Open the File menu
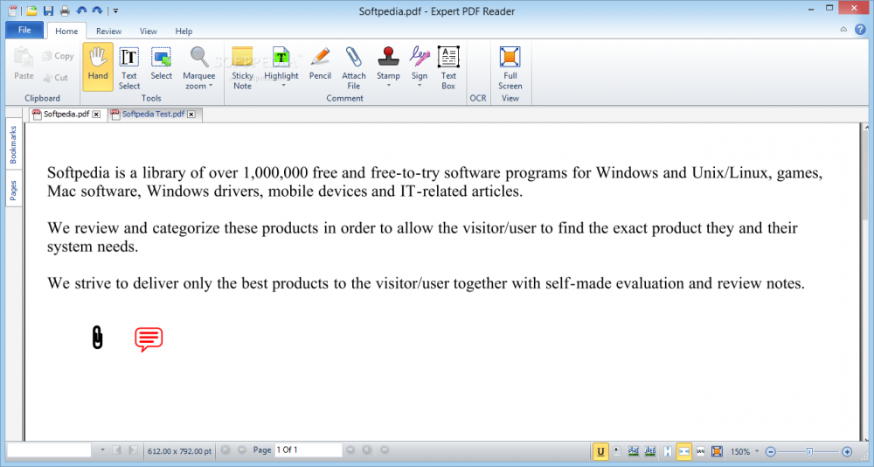The width and height of the screenshot is (874, 467). click(24, 30)
